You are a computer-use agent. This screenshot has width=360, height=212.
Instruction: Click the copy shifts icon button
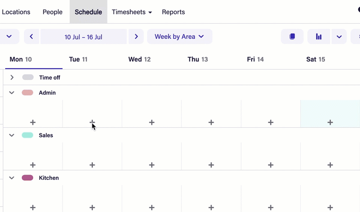292,36
